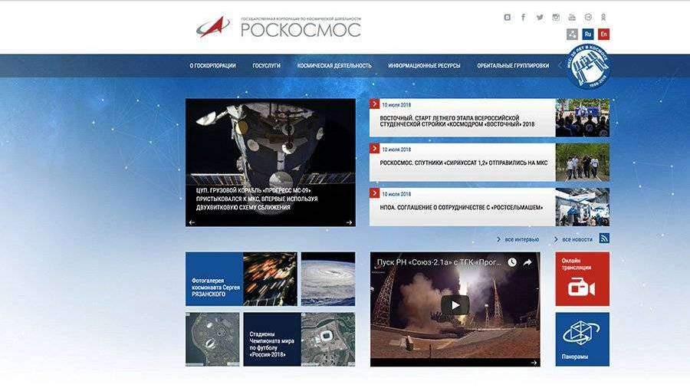Open НПОА Ростсельмаш agreement headline
Screen dimensions: 690x388
pyautogui.click(x=462, y=207)
